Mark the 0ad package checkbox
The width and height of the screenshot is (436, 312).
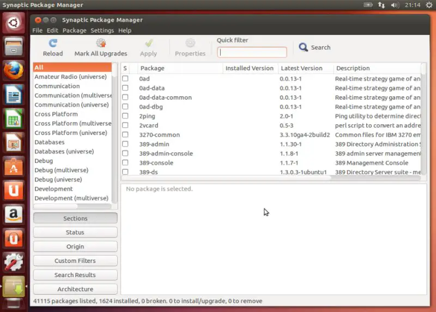pyautogui.click(x=125, y=78)
